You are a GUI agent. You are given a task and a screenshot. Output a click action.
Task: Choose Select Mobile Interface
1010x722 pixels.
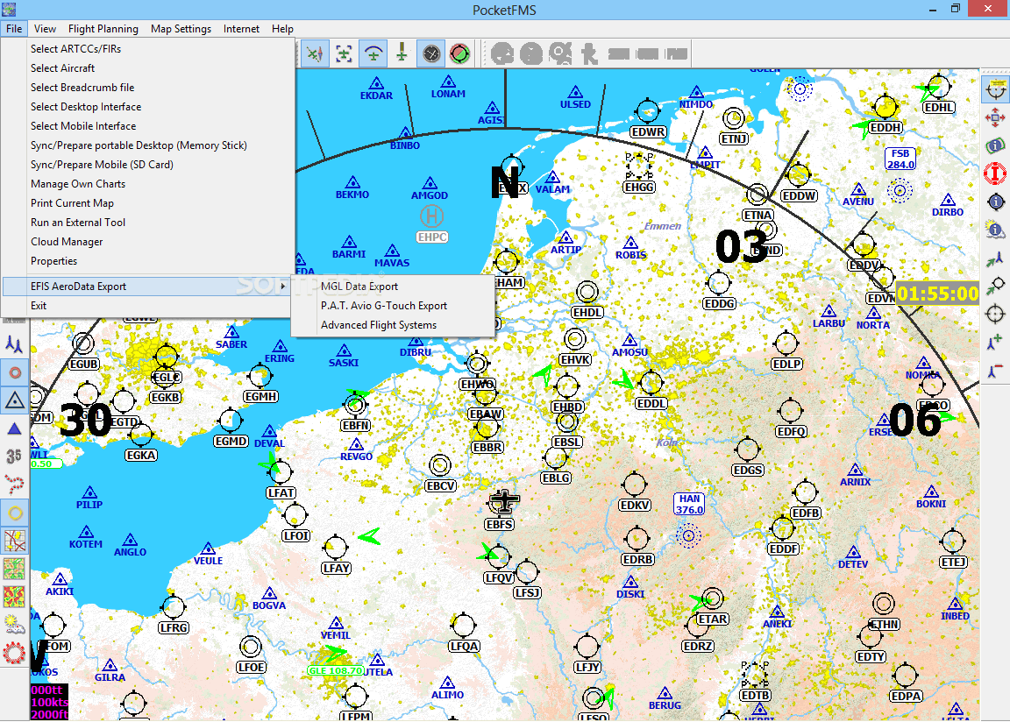147,126
